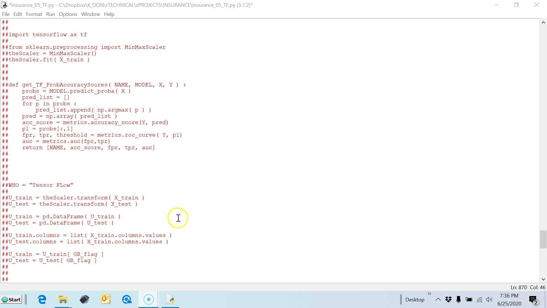This screenshot has height=308, width=547.
Task: Click the volume icon in the system tray
Action: click(x=489, y=299)
